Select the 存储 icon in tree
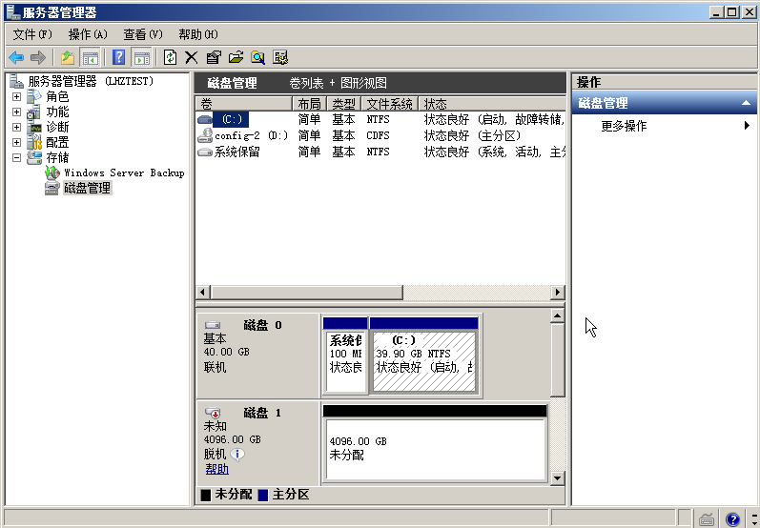760x528 pixels. point(34,157)
